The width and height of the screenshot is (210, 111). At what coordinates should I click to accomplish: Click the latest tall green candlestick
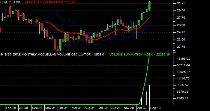coord(149,6)
